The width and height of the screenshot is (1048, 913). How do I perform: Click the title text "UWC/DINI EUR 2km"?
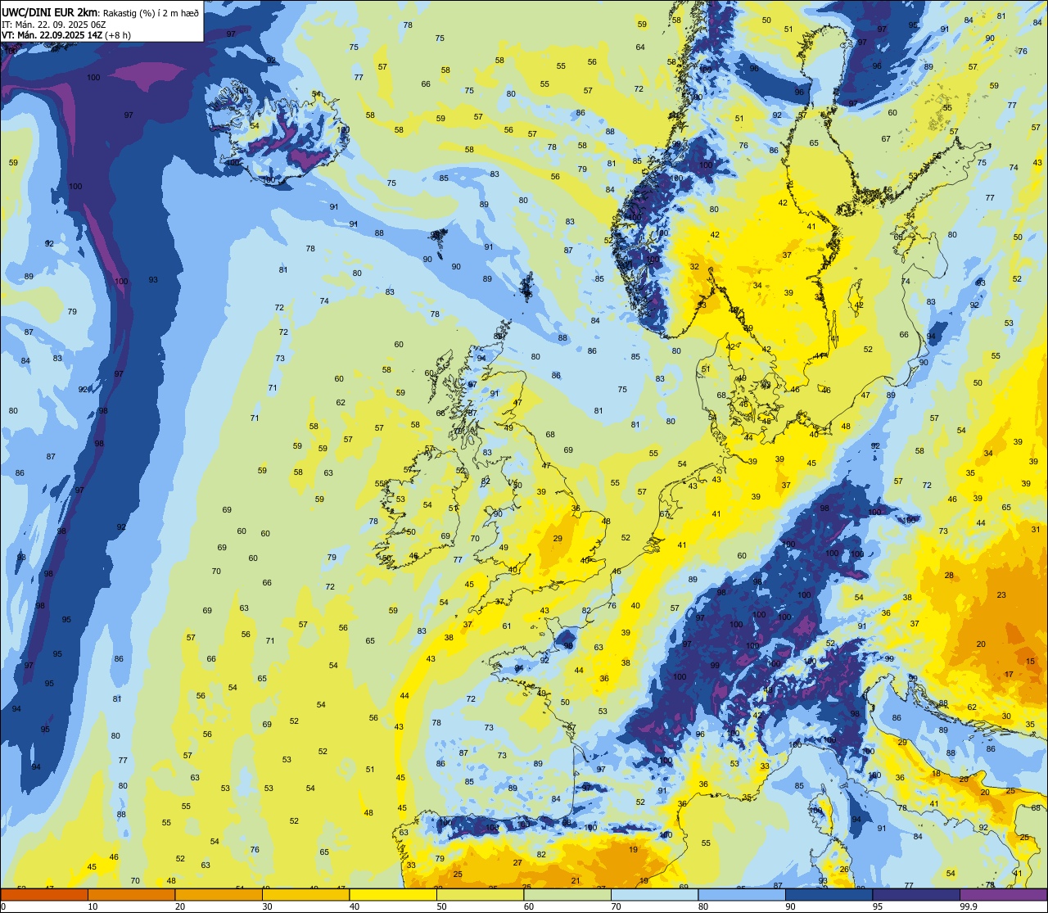coord(49,13)
